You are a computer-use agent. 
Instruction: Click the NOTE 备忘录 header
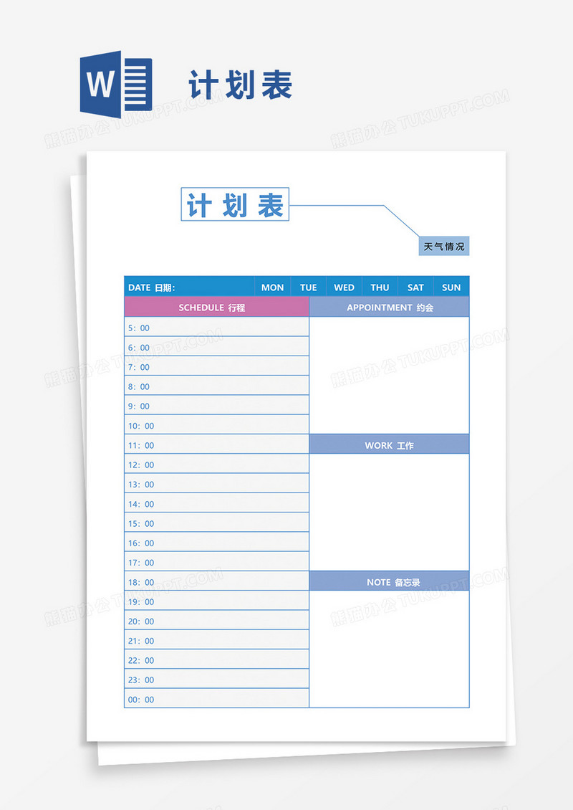(x=389, y=581)
